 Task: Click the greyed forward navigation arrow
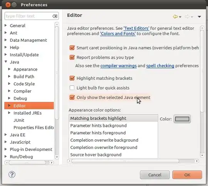coord(187,17)
